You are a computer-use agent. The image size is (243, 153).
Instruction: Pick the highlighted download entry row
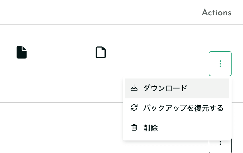click(177, 88)
